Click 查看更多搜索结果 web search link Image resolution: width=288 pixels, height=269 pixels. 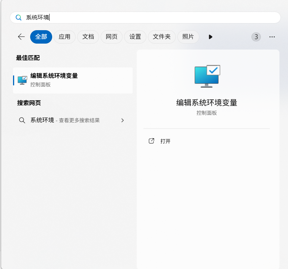tap(79, 120)
